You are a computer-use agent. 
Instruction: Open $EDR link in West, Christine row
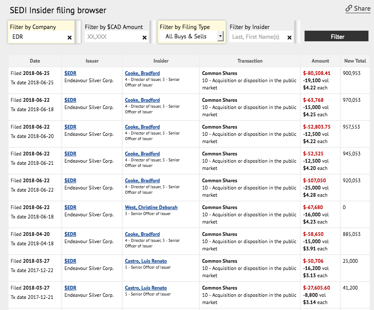click(70, 207)
